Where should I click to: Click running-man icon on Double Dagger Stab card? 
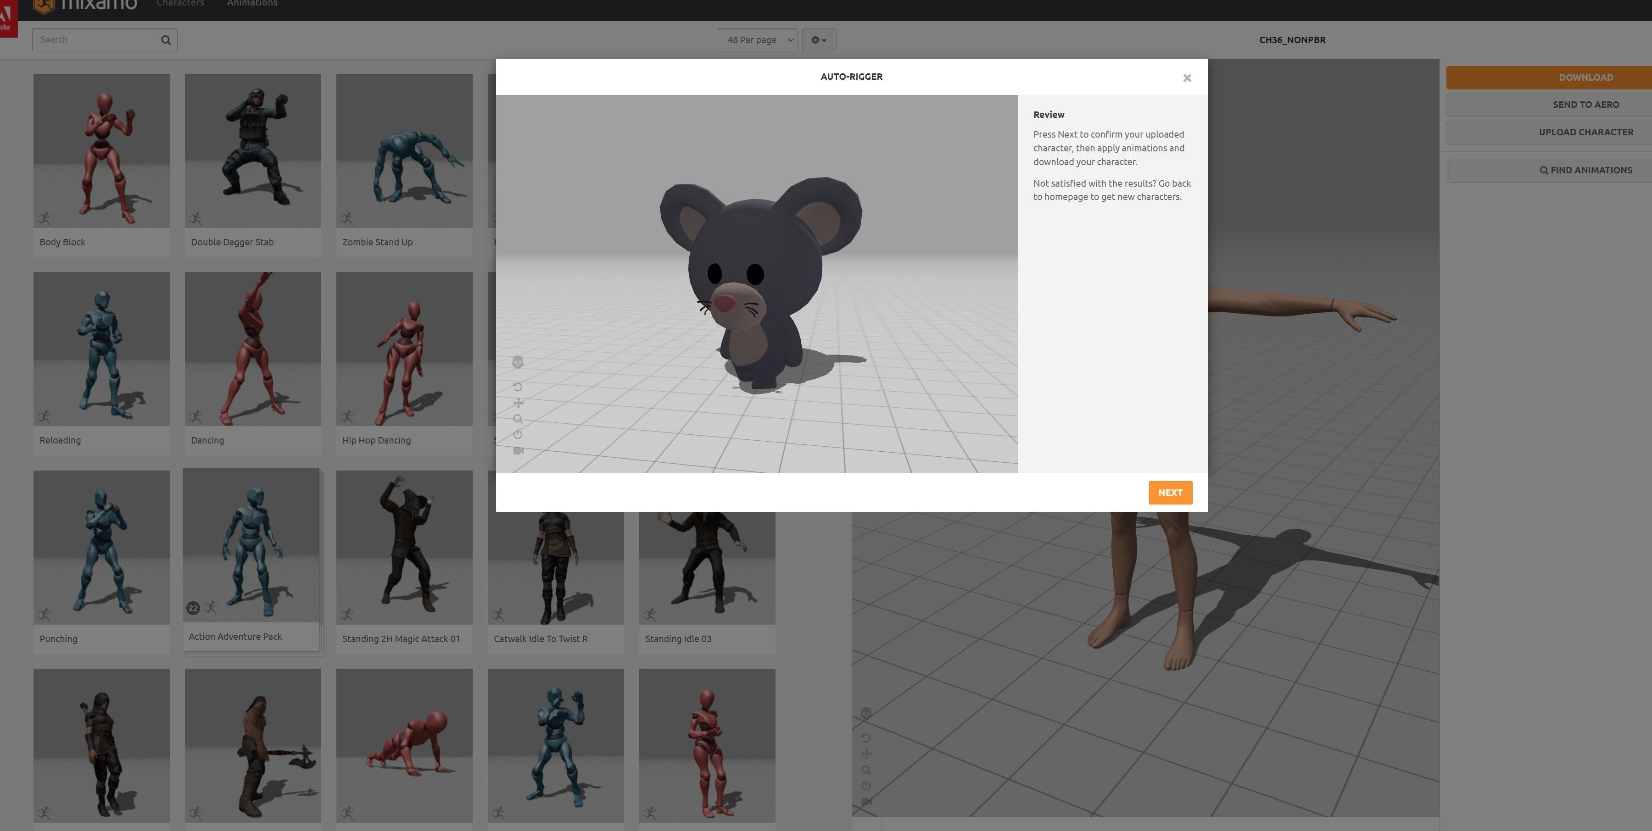tap(195, 218)
